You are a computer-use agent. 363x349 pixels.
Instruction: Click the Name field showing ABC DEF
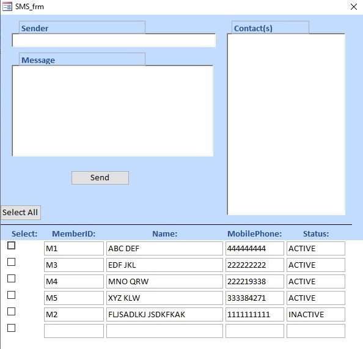tap(164, 249)
